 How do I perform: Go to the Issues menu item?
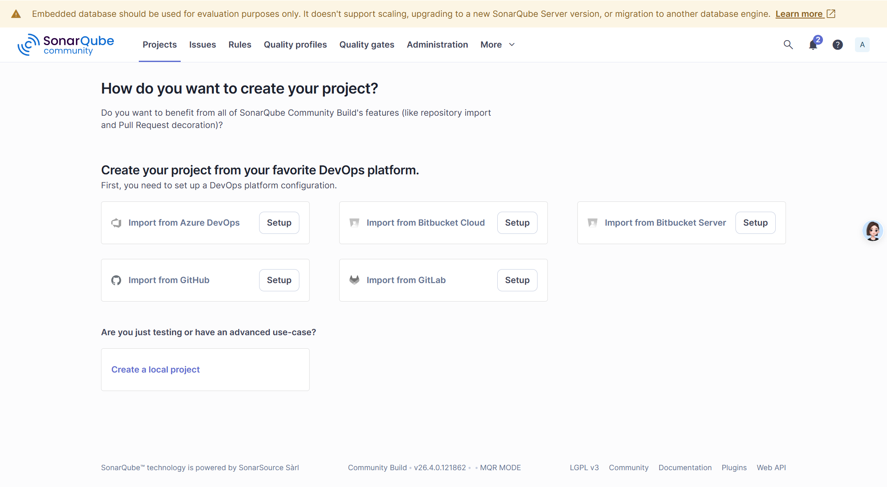(x=202, y=45)
